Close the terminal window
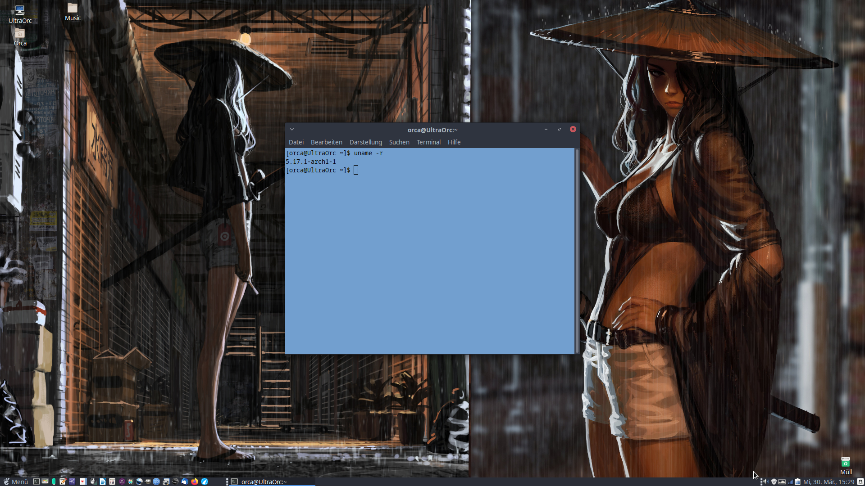 point(573,129)
